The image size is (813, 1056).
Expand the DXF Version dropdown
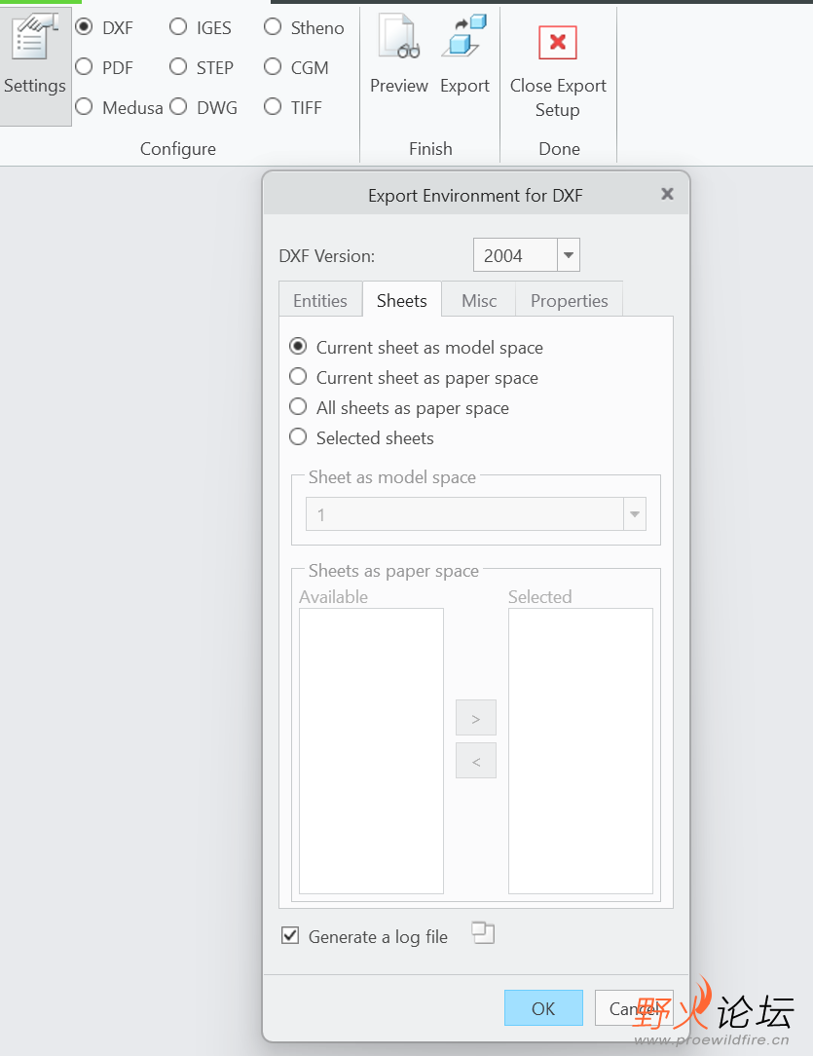pos(569,255)
